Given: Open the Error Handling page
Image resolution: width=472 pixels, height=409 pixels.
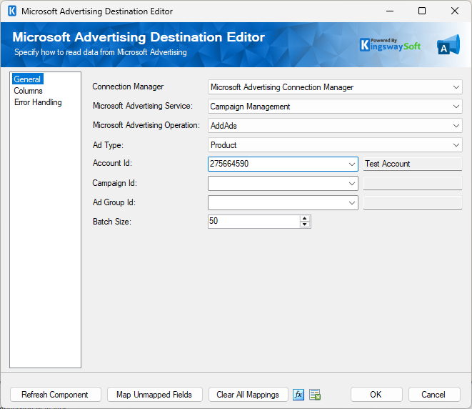Looking at the screenshot, I should (x=38, y=102).
